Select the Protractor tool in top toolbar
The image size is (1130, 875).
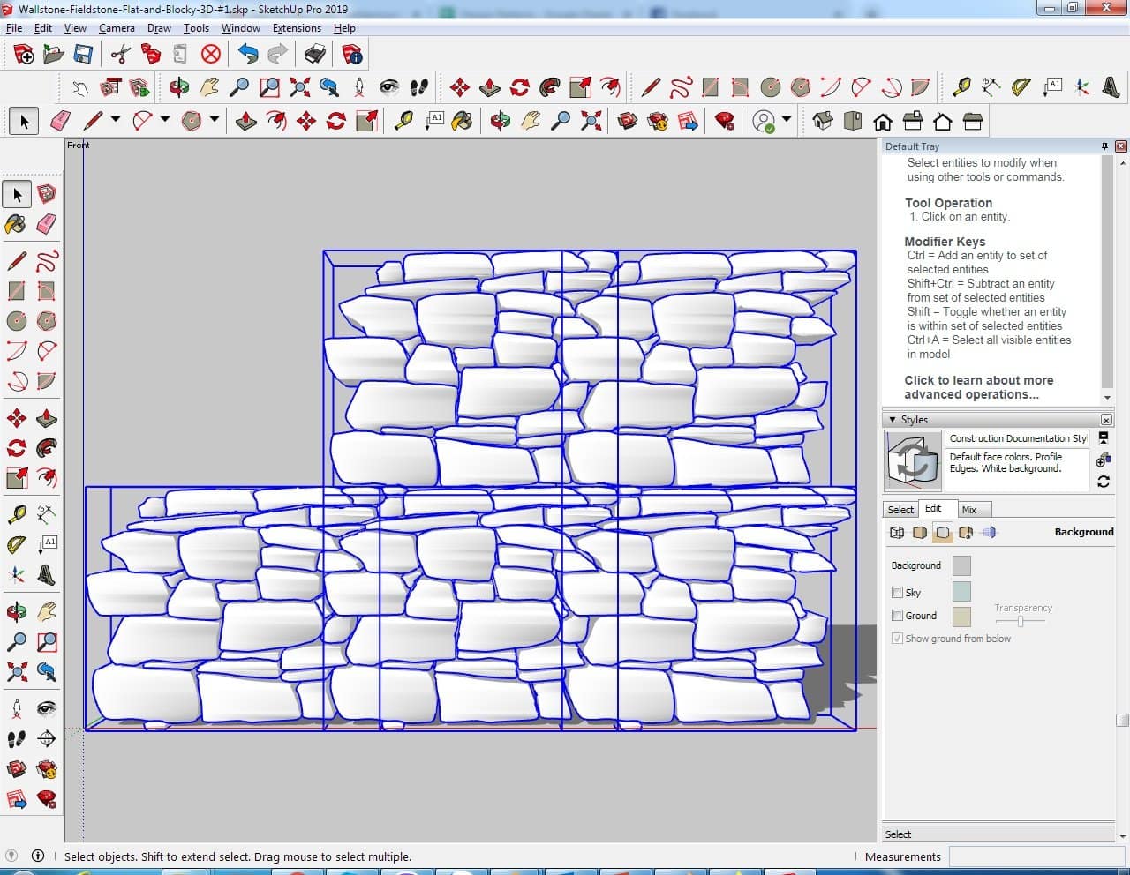click(1021, 86)
